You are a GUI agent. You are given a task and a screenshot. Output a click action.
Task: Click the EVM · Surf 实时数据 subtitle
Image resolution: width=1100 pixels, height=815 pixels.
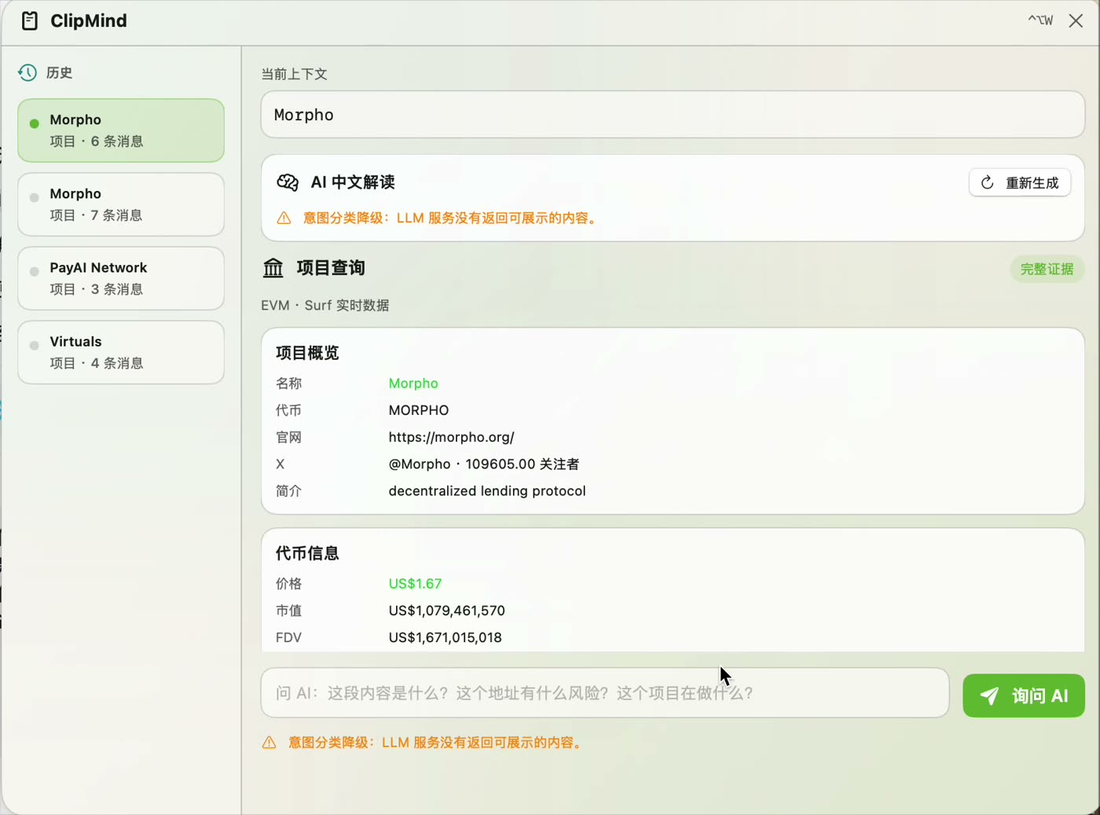(x=325, y=305)
